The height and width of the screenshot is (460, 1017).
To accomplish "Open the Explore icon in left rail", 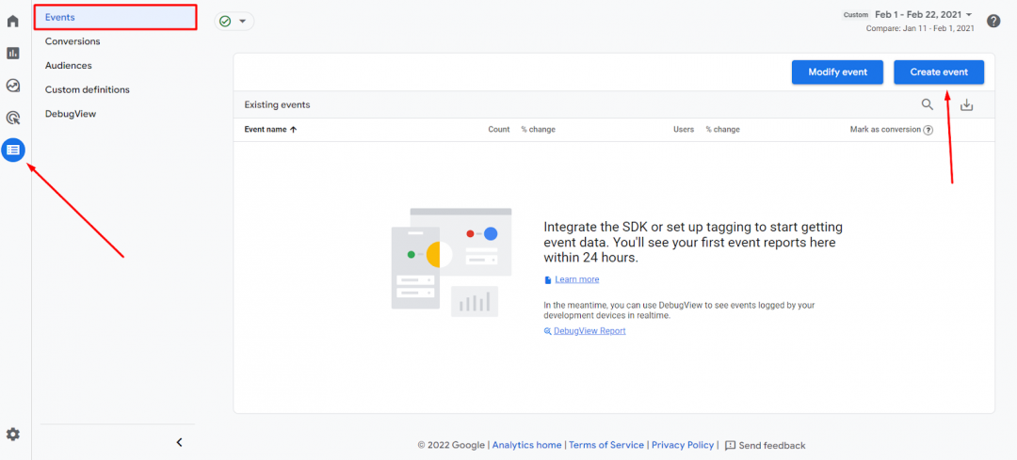I will click(x=13, y=86).
